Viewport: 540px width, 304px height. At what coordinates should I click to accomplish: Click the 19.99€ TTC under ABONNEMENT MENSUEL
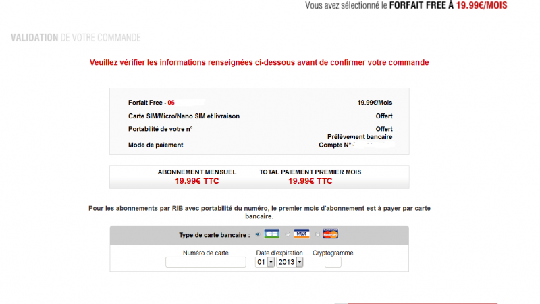(x=197, y=181)
